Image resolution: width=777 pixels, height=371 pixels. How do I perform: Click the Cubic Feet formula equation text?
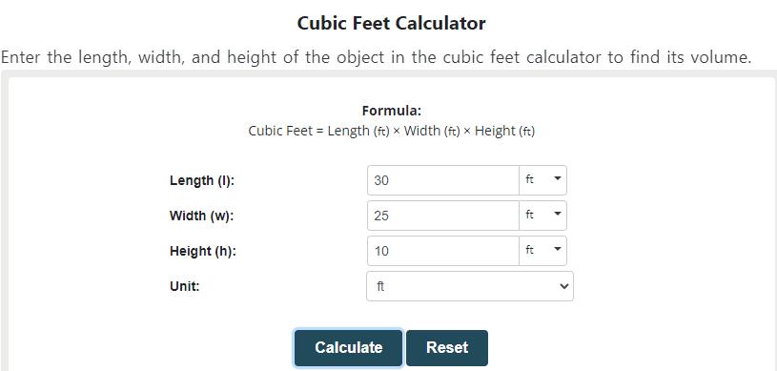(x=392, y=131)
